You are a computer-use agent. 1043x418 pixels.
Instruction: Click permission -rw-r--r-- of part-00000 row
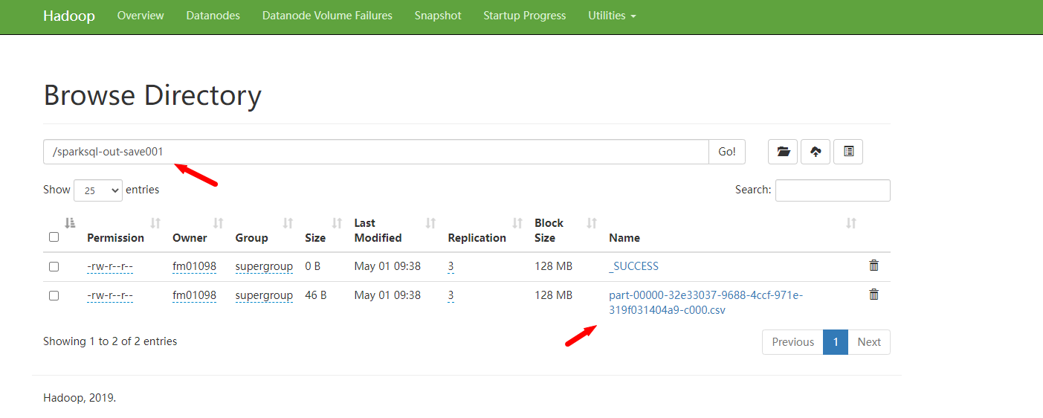(110, 295)
